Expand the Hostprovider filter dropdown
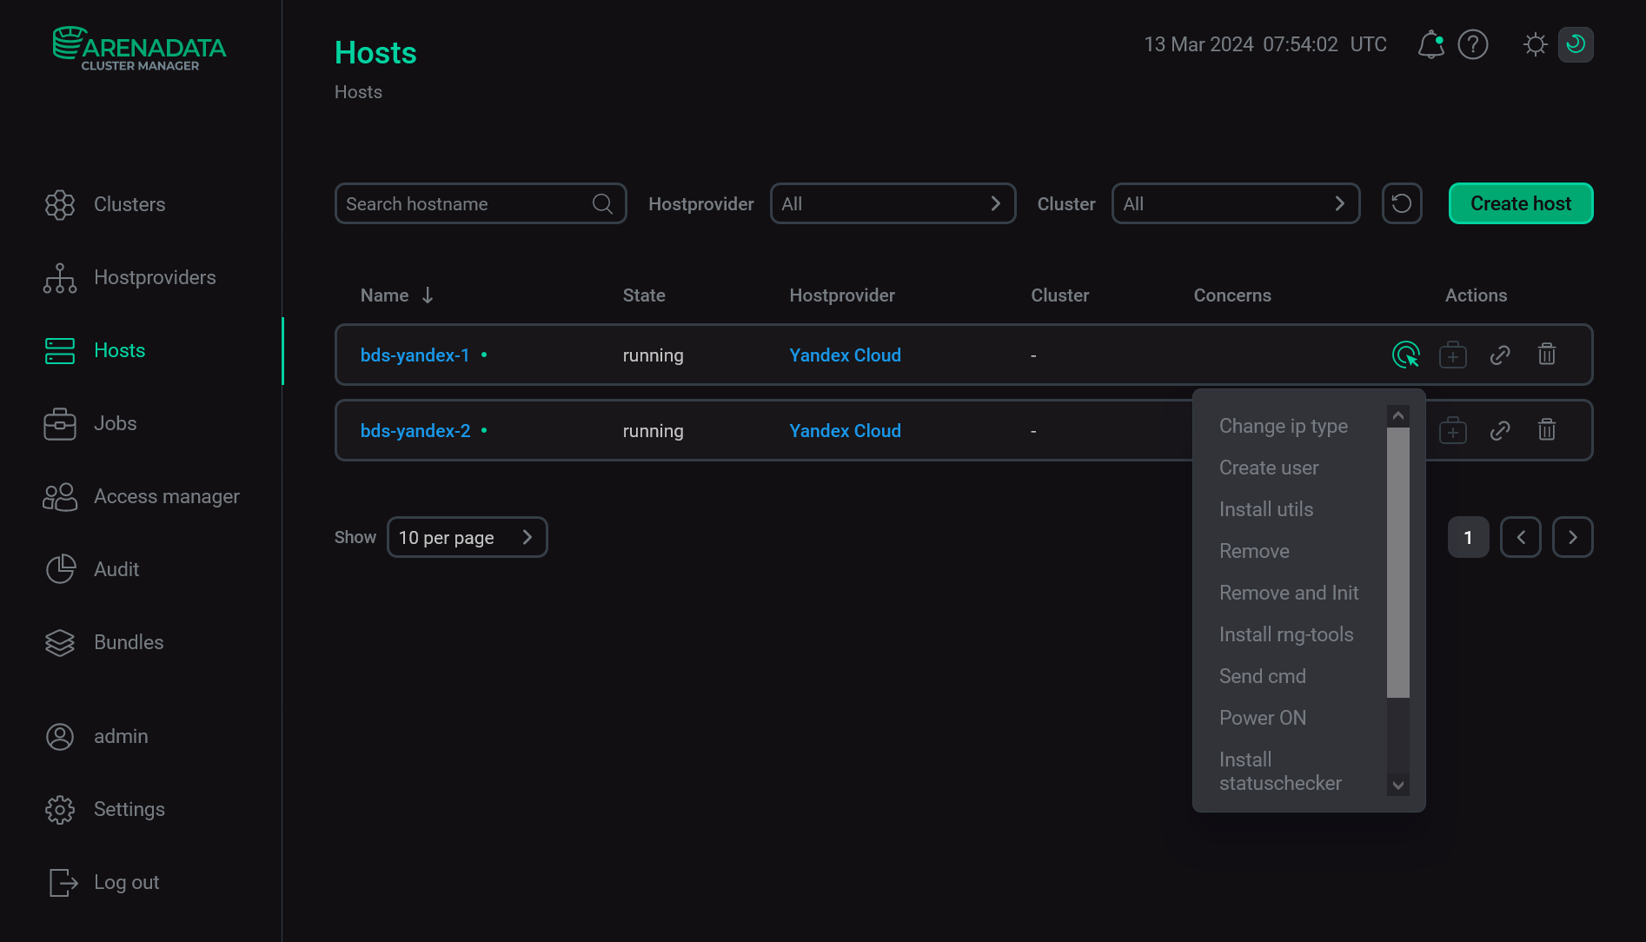Viewport: 1646px width, 942px height. (x=893, y=203)
